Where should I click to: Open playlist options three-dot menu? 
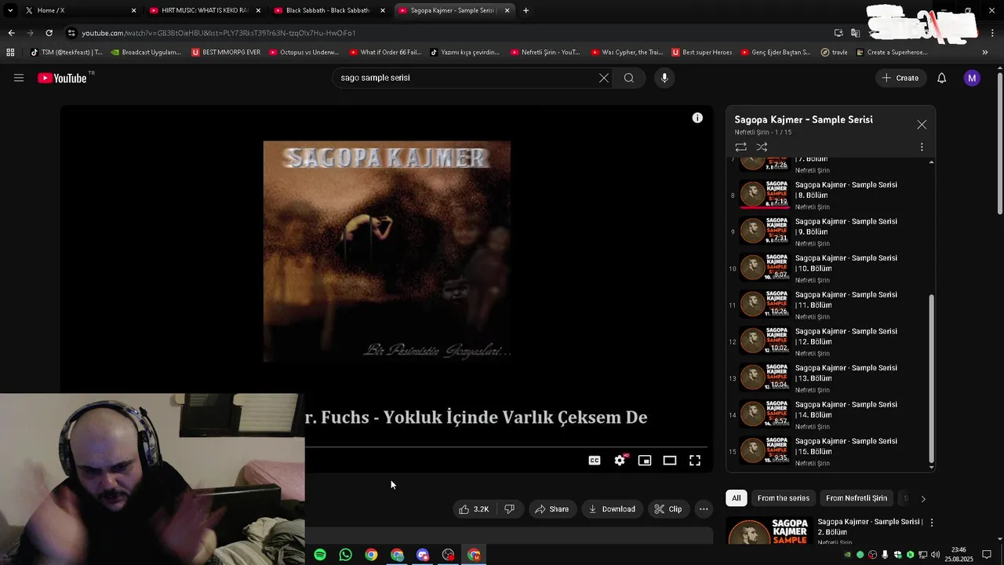(x=922, y=147)
